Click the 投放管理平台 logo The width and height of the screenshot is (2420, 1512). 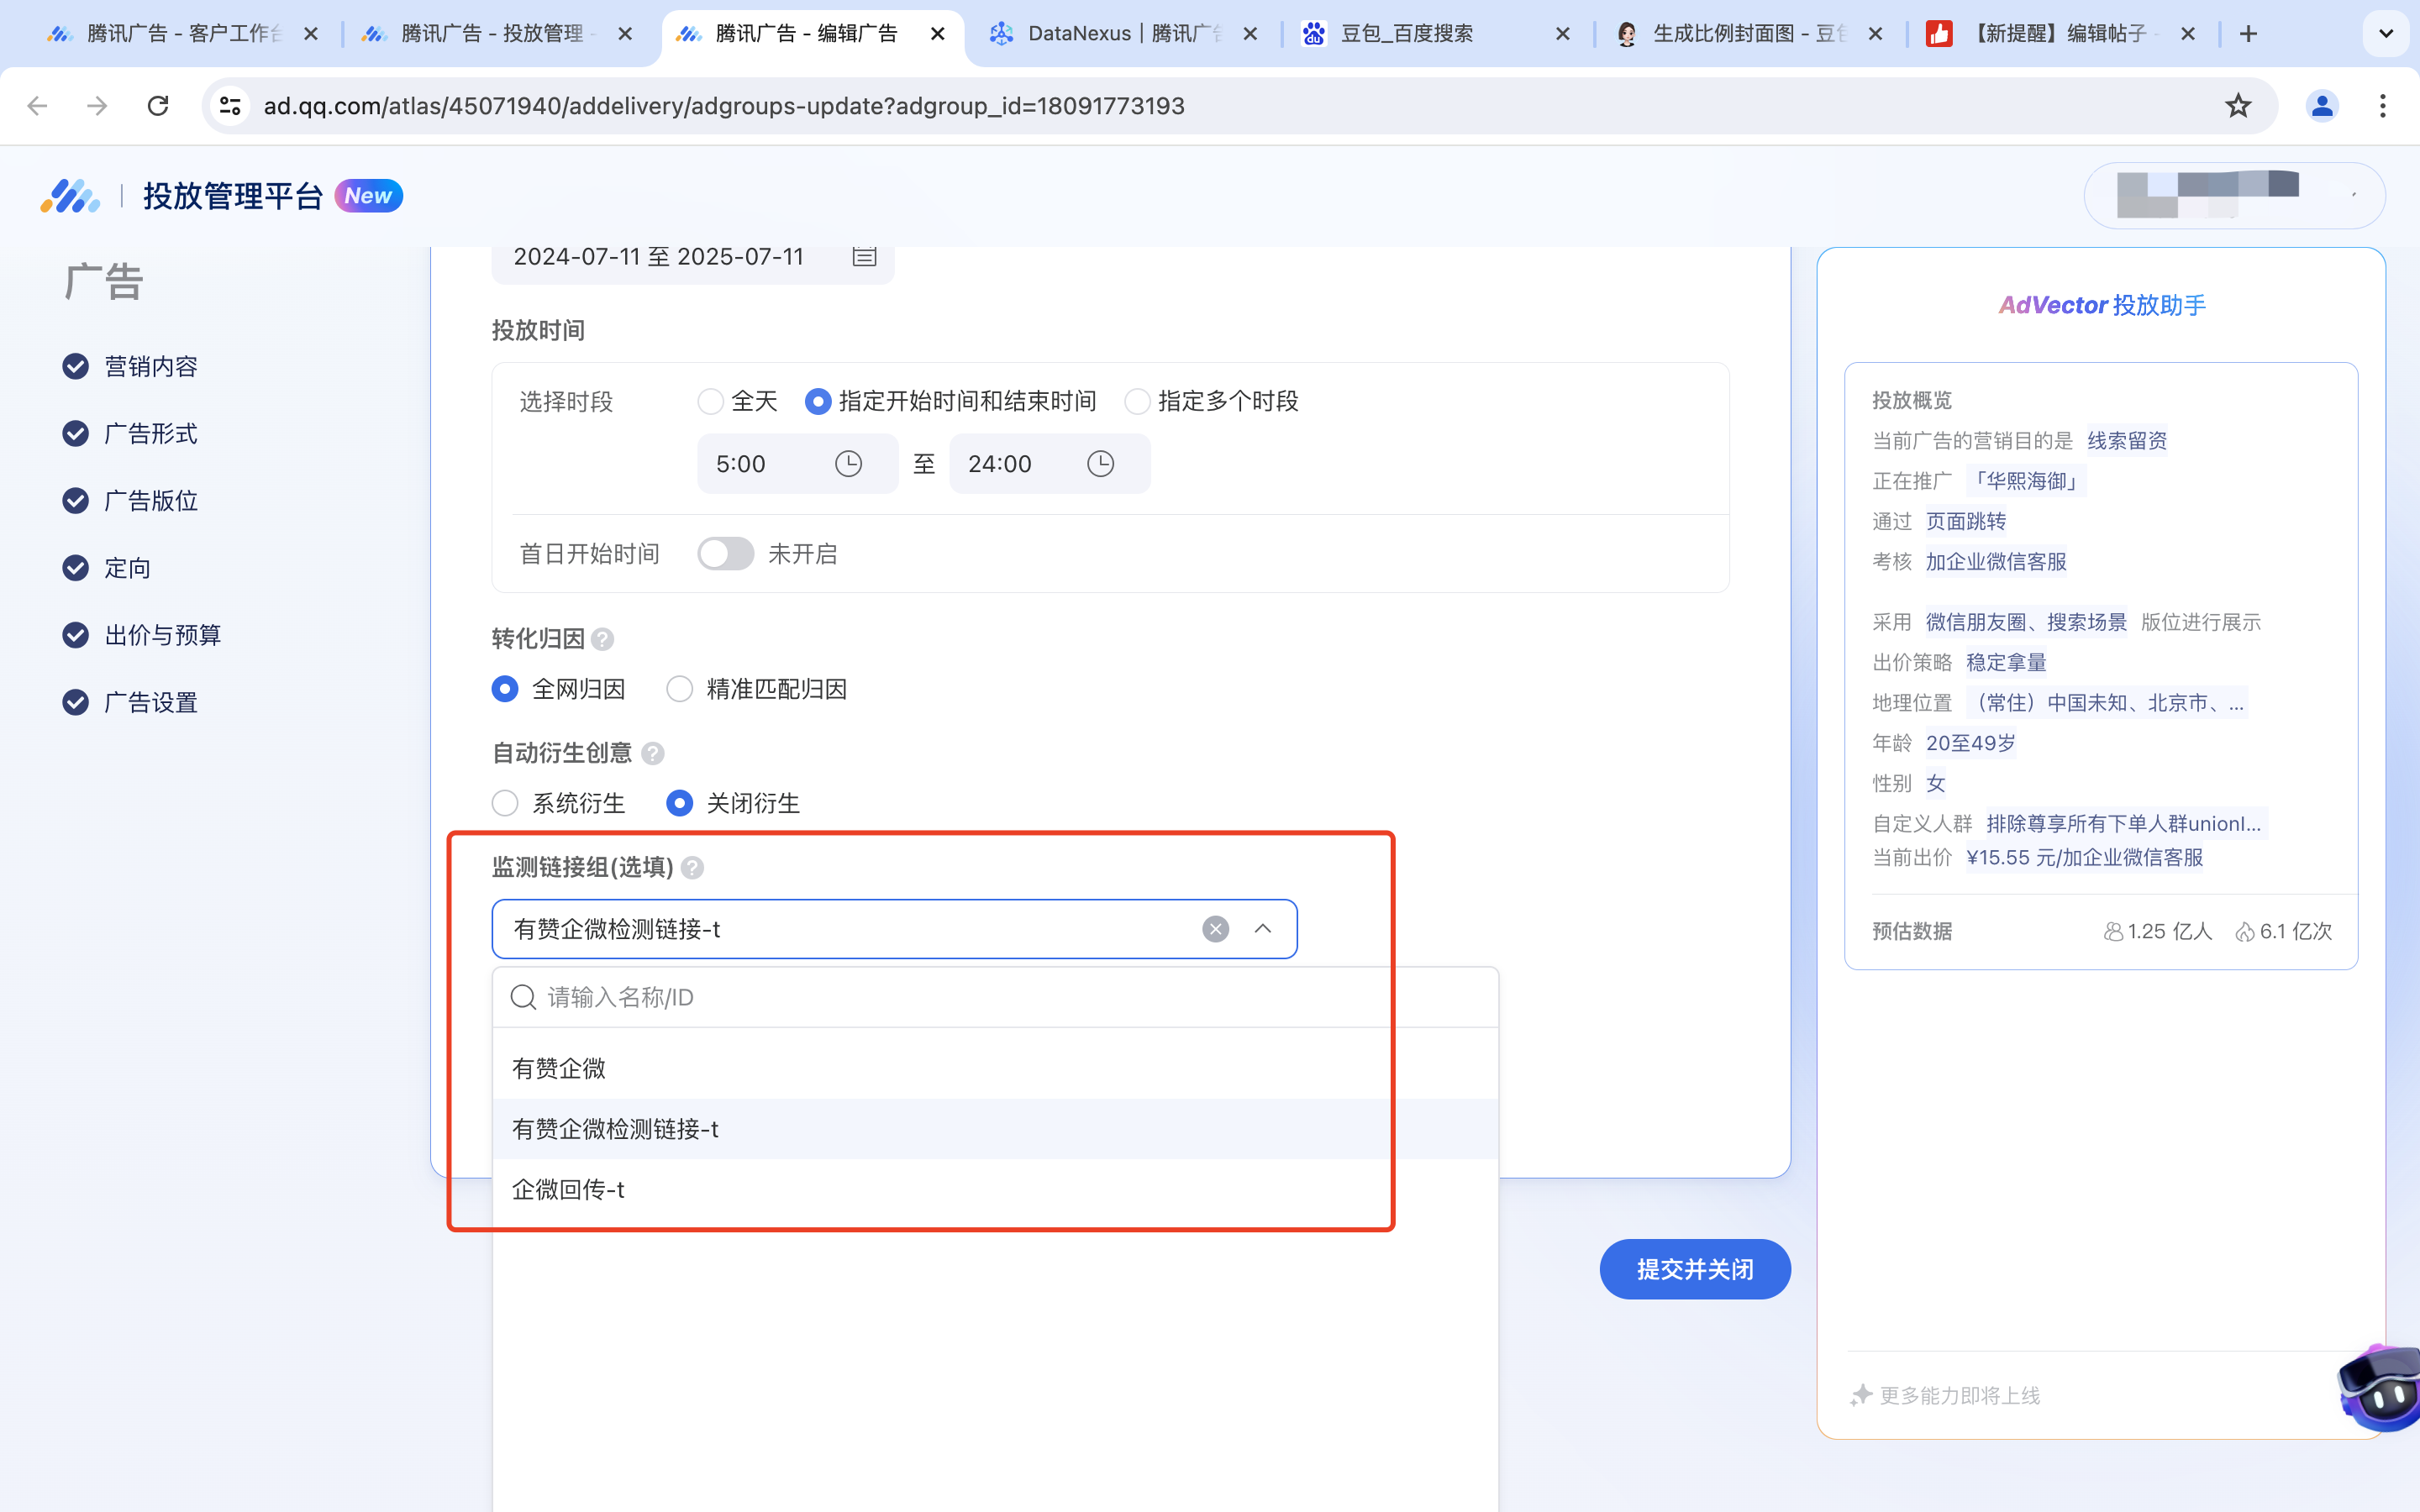pyautogui.click(x=70, y=196)
